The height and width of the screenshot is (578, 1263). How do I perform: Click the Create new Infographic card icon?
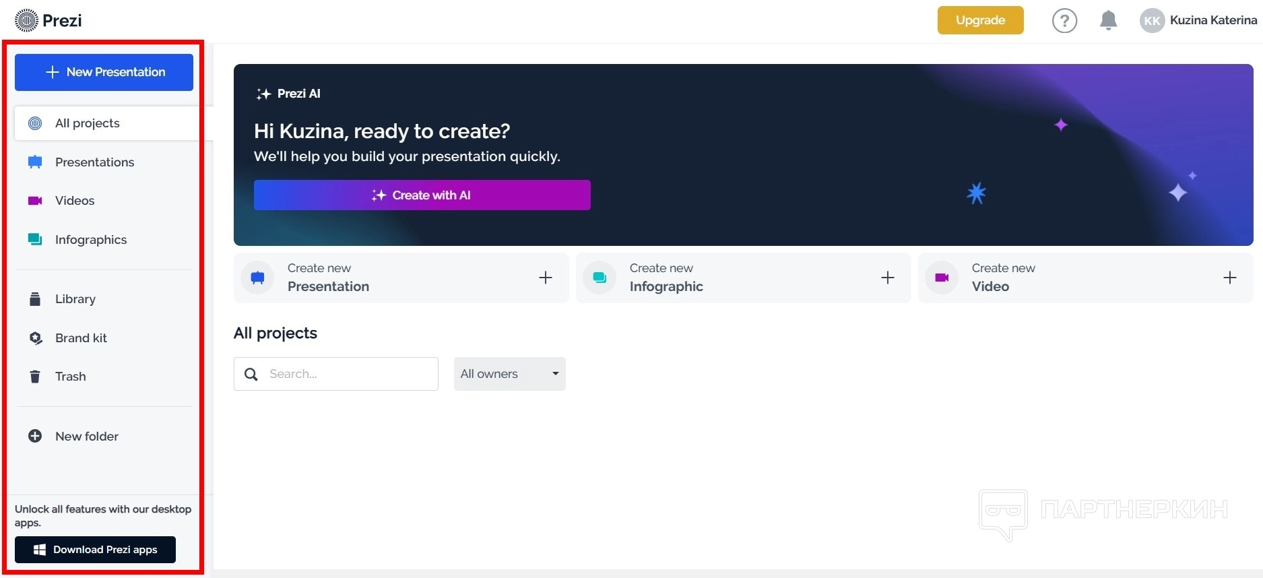pyautogui.click(x=600, y=278)
